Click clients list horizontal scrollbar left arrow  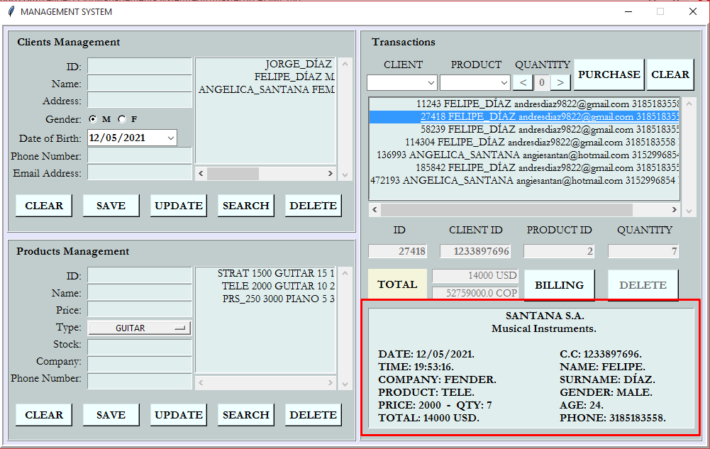(201, 173)
